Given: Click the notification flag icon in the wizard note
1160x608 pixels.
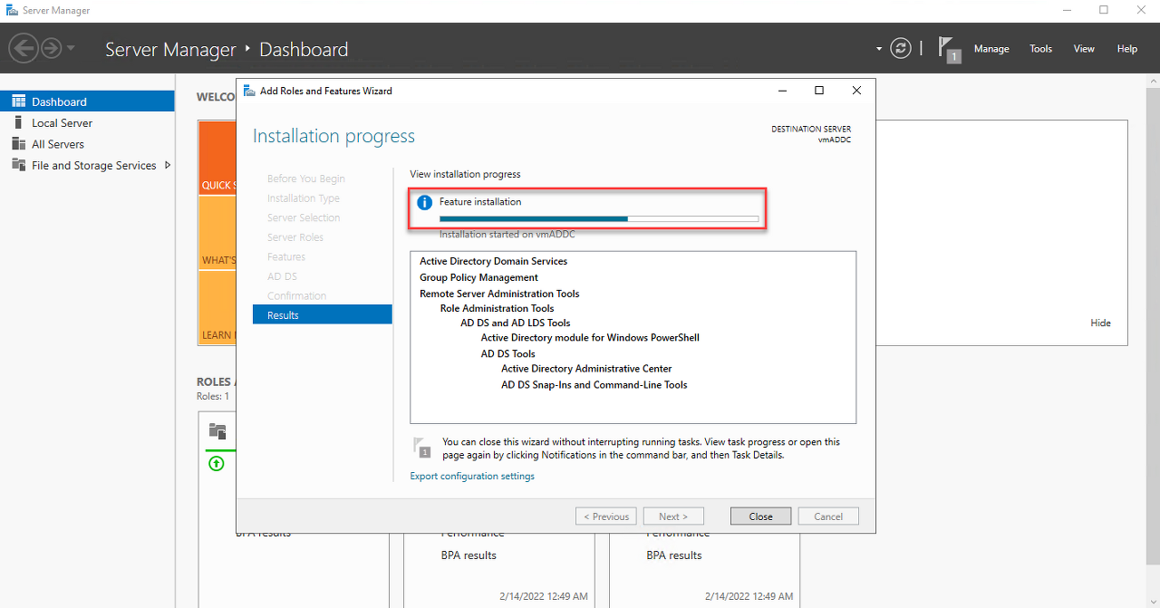Looking at the screenshot, I should point(421,447).
